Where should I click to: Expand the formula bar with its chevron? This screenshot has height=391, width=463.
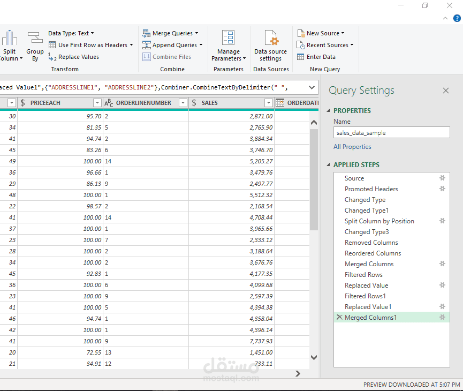(x=310, y=87)
